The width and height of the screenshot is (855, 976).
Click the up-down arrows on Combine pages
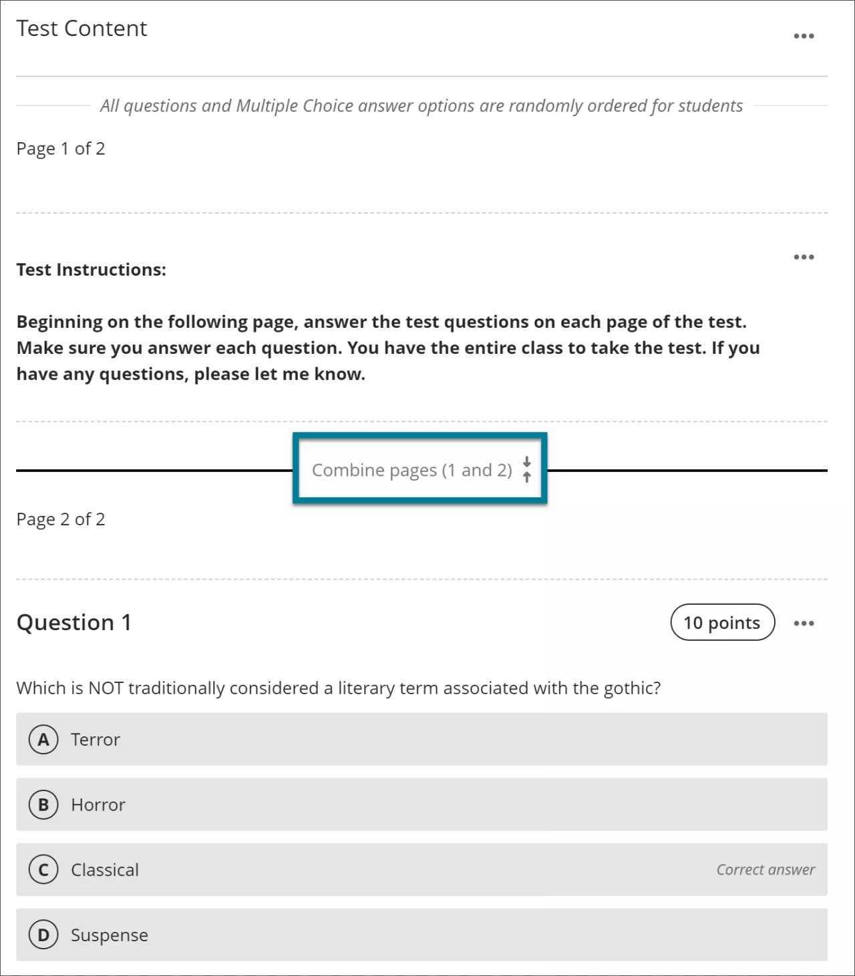(527, 469)
